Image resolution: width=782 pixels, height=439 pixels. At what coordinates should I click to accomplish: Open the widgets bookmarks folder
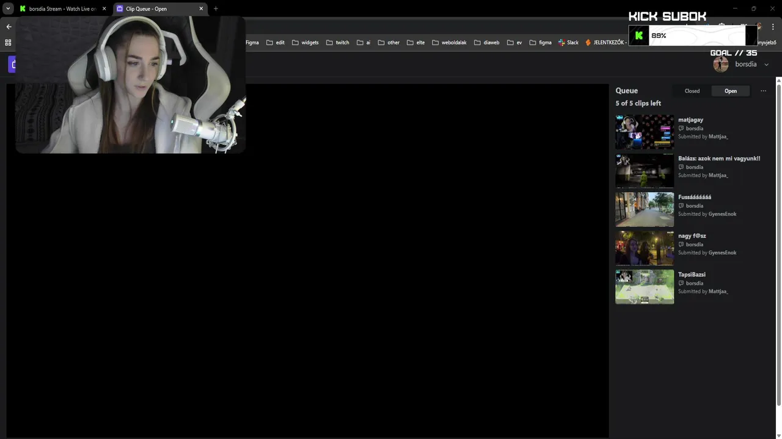point(305,43)
